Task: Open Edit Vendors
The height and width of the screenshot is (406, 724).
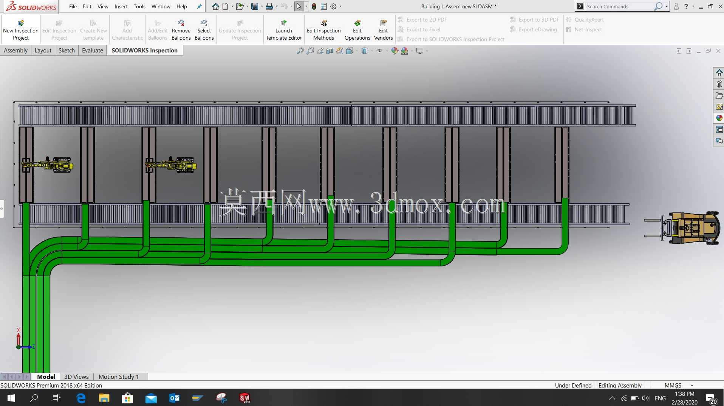Action: 383,30
